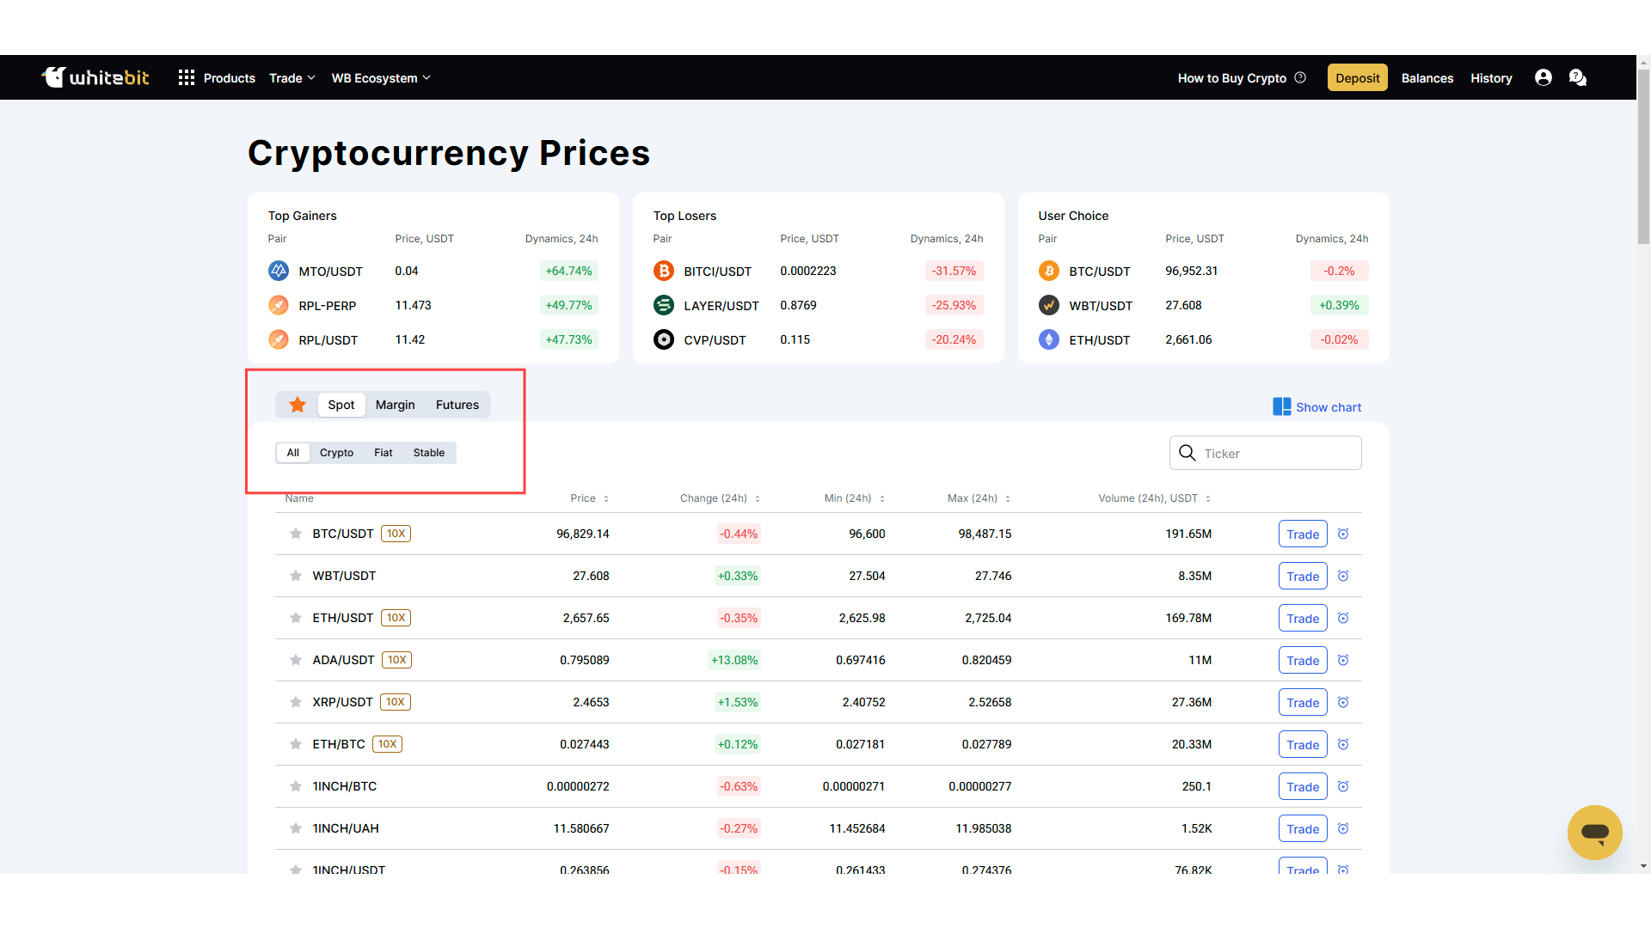Click the LAYER/USDT coin icon in Top Losers
The height and width of the screenshot is (928, 1651).
tap(664, 305)
